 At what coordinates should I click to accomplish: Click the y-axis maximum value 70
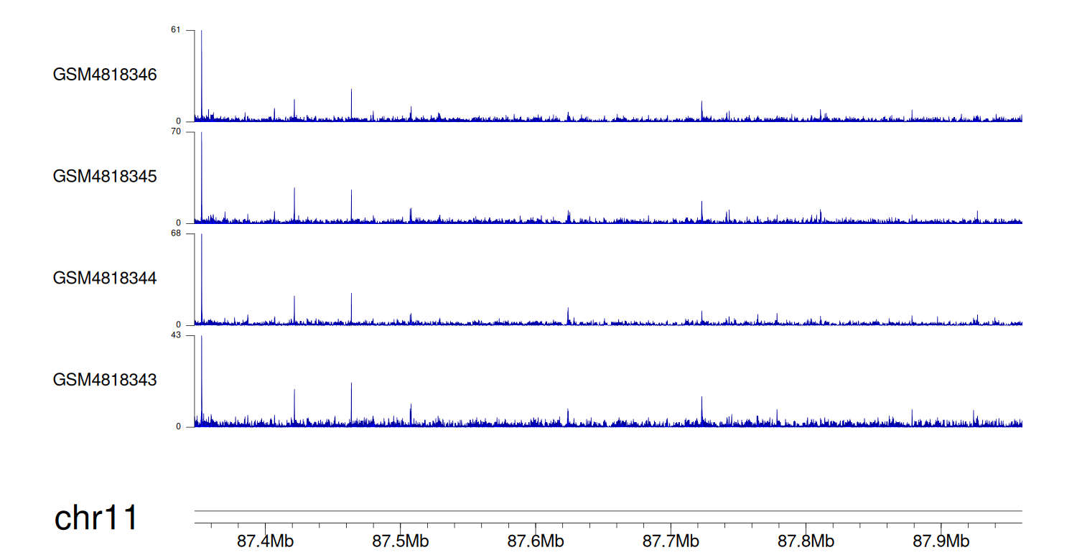[176, 132]
